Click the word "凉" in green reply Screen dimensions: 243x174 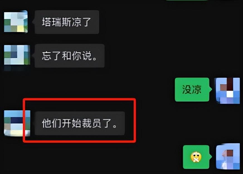click(x=197, y=90)
